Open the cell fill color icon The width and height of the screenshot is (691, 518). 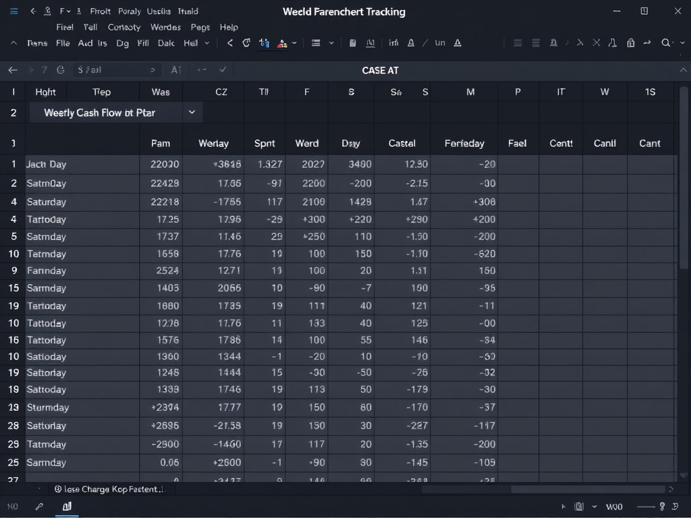281,42
